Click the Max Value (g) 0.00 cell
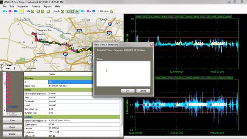Image resolution: width=247 pixels, height=139 pixels. click(x=84, y=109)
